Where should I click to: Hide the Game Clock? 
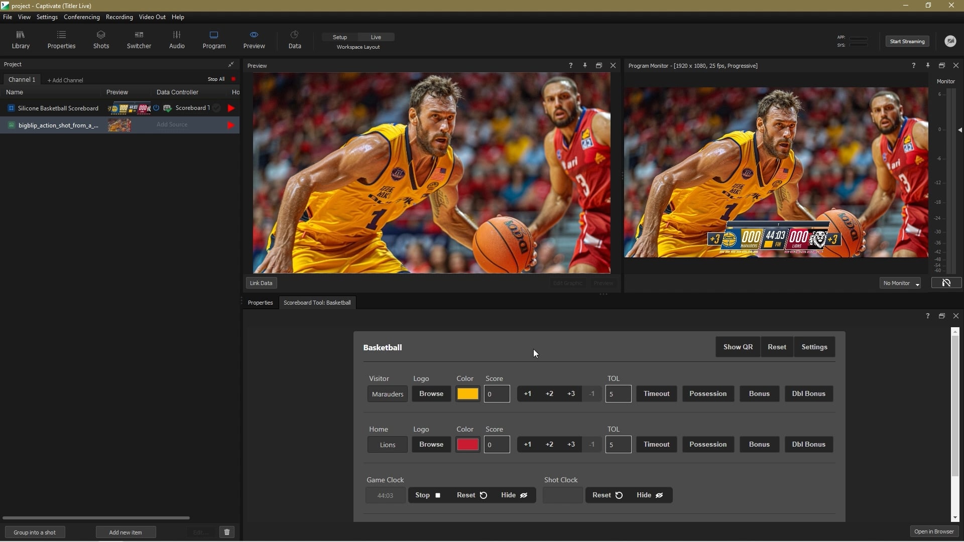(513, 495)
